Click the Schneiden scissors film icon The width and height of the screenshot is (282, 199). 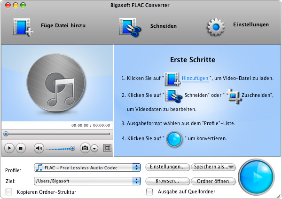point(130,27)
